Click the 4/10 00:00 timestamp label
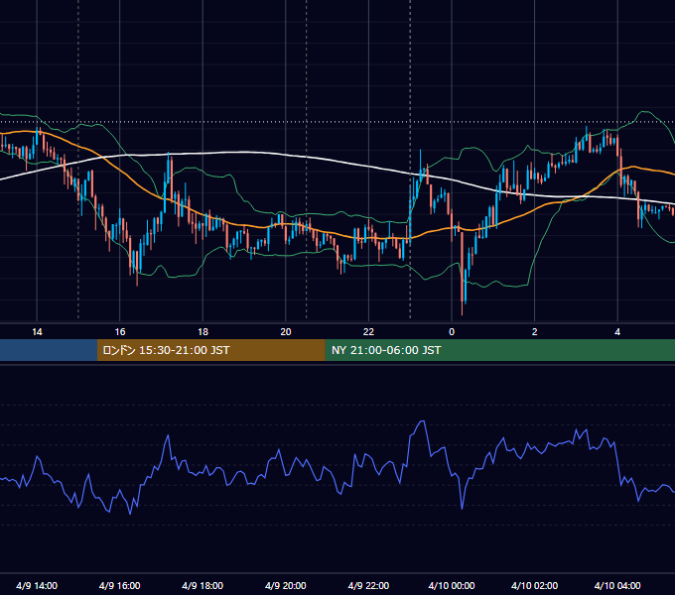 452,585
